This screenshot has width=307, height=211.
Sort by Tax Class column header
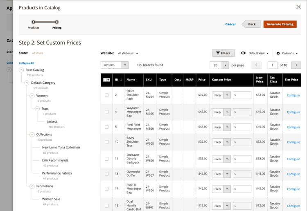(x=275, y=80)
